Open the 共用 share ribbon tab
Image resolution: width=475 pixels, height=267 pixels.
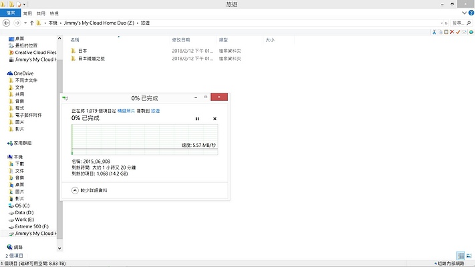(x=41, y=13)
